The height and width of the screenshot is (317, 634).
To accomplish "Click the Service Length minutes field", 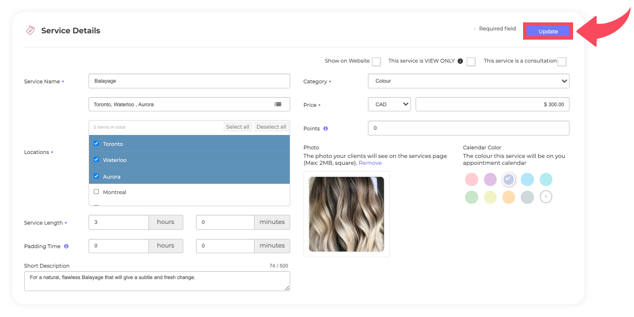I will click(225, 222).
